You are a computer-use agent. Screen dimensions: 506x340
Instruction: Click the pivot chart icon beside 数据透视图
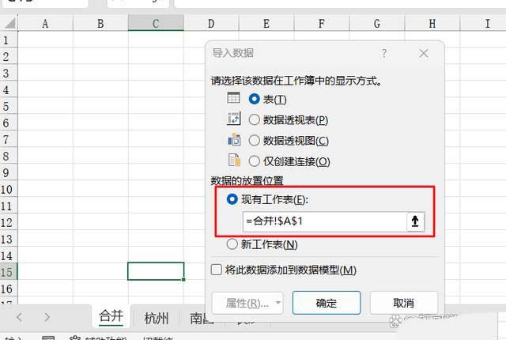[x=234, y=140]
